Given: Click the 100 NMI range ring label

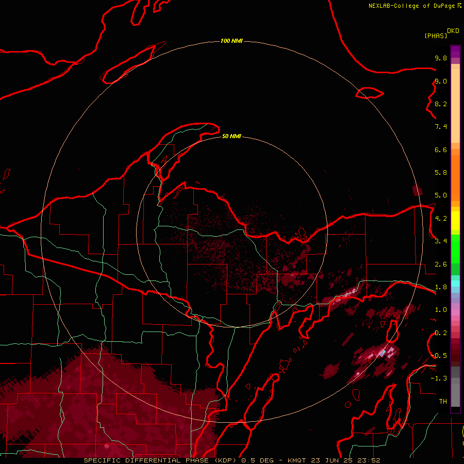Looking at the screenshot, I should 231,41.
